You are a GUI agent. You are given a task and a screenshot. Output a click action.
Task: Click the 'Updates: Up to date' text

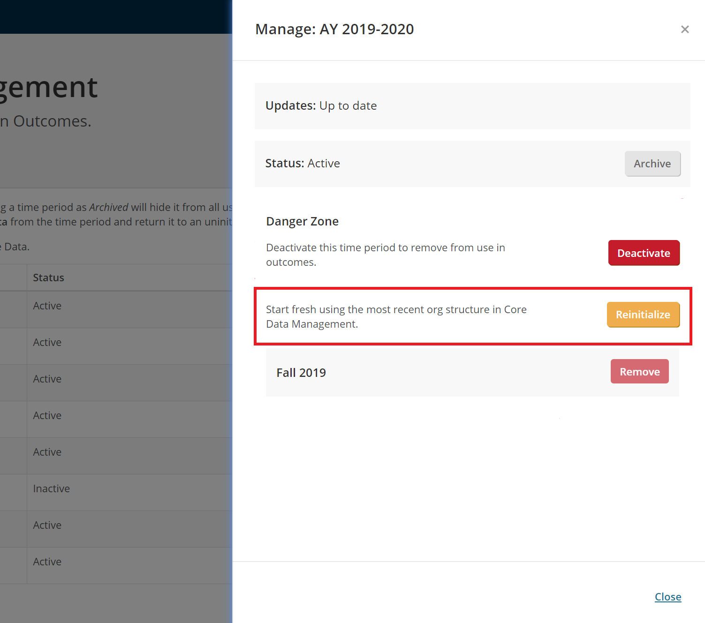tap(321, 106)
